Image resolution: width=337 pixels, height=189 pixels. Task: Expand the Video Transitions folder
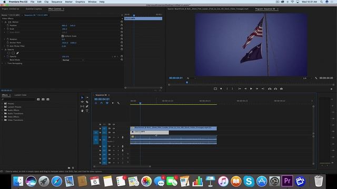click(2, 120)
